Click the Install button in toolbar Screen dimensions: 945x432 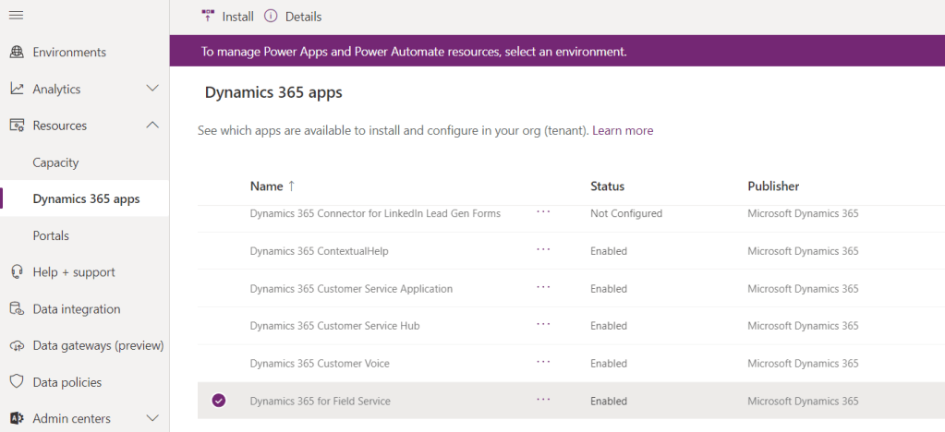click(227, 17)
